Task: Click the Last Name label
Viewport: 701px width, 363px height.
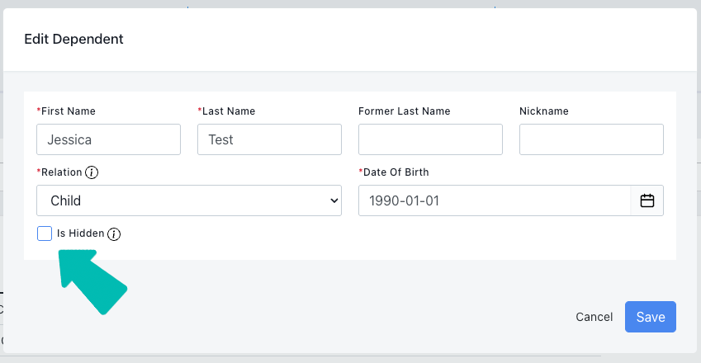Action: (227, 111)
